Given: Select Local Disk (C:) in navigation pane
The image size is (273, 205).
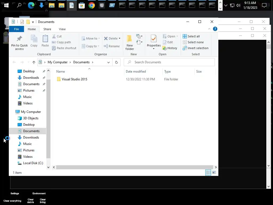Looking at the screenshot, I should click(x=33, y=163).
